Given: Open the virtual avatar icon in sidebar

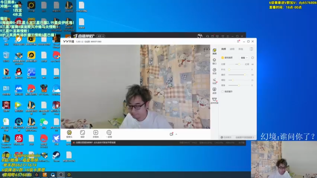Looking at the screenshot, I should tap(214, 100).
